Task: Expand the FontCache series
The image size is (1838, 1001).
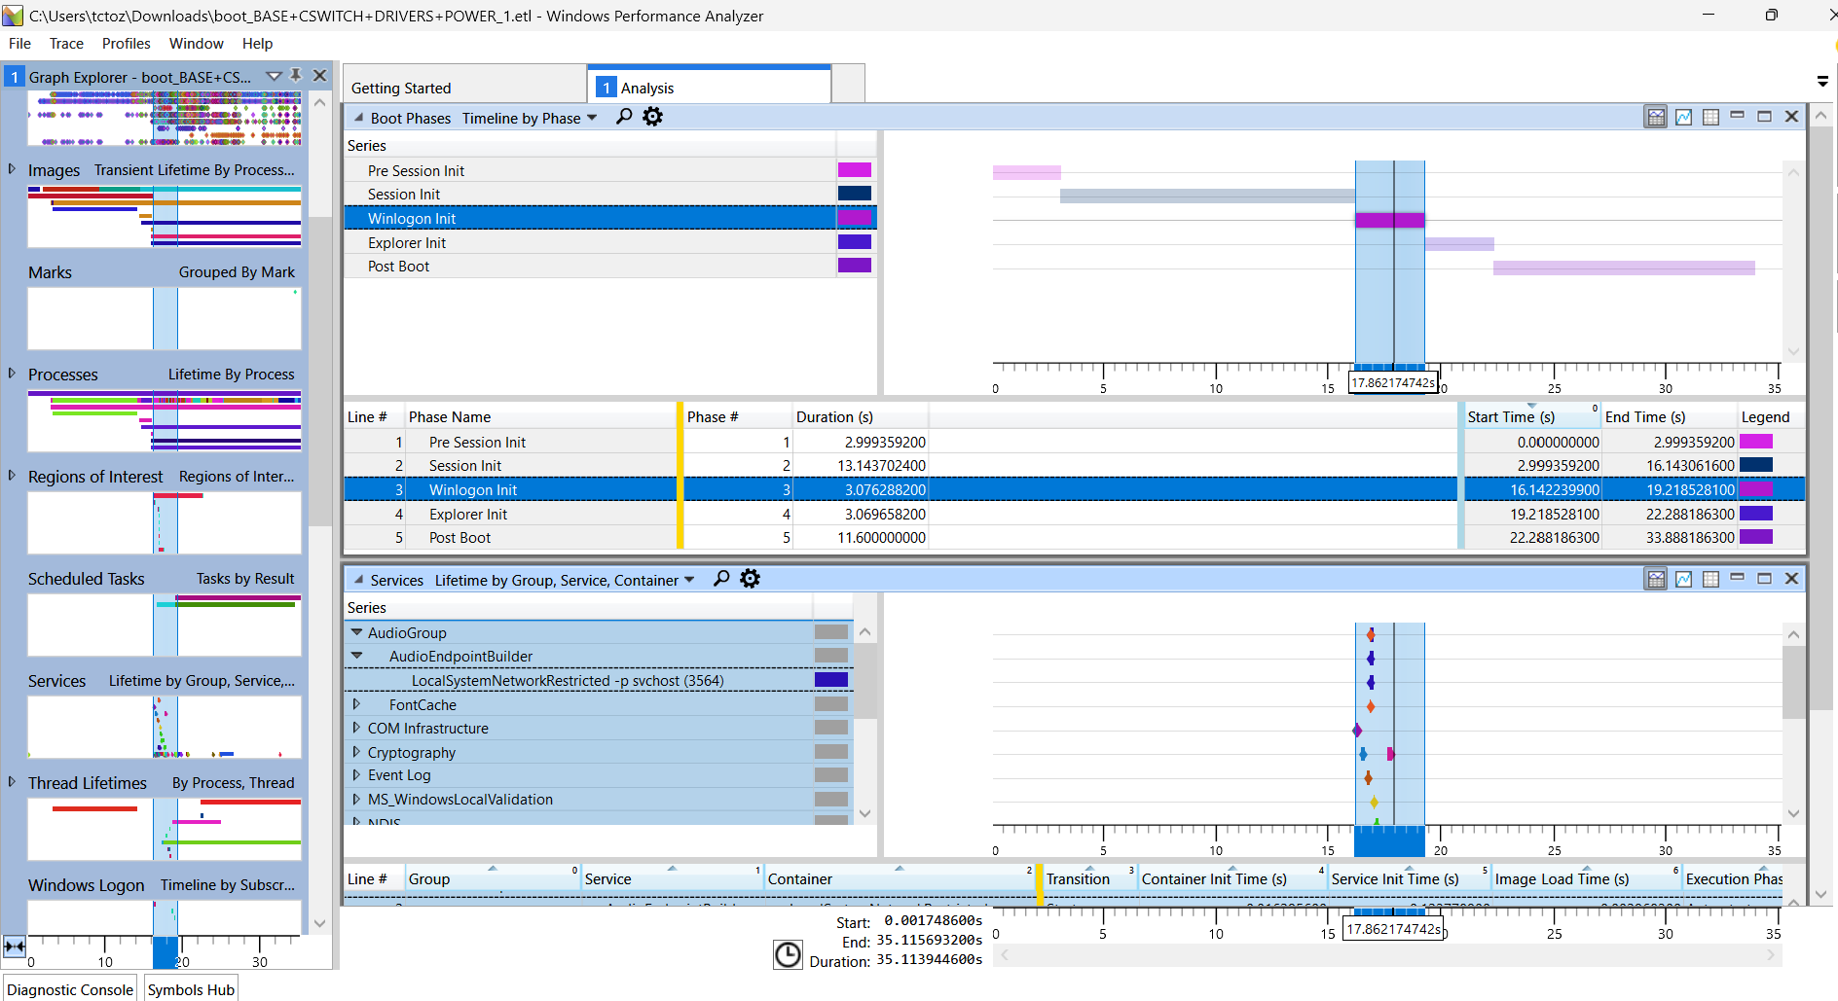Action: click(x=356, y=704)
